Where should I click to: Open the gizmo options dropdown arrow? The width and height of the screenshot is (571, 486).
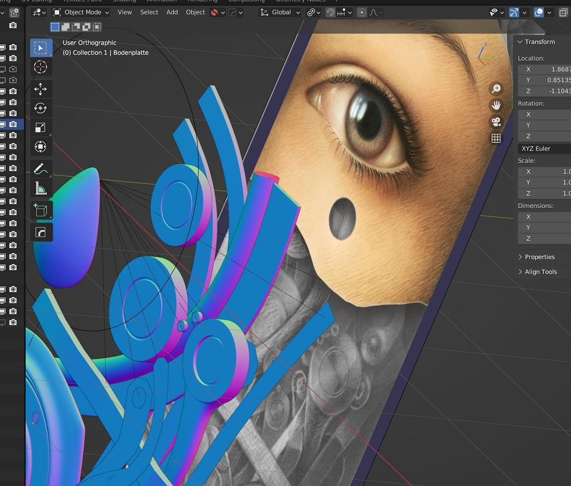coord(524,13)
